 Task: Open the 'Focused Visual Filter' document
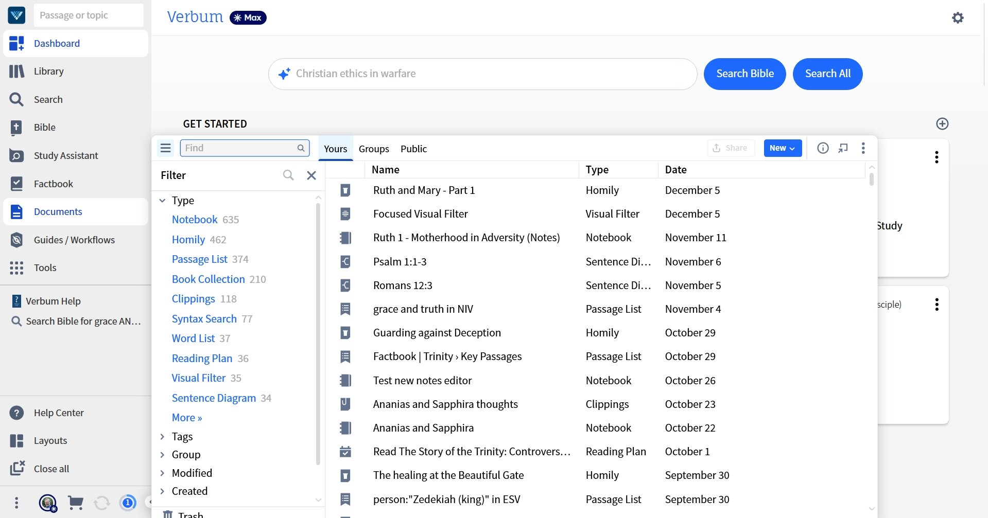coord(420,214)
